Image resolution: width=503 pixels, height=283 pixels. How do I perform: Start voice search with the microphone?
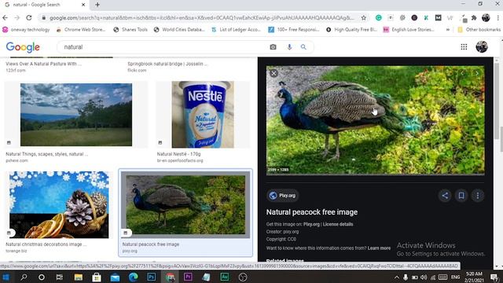(289, 47)
